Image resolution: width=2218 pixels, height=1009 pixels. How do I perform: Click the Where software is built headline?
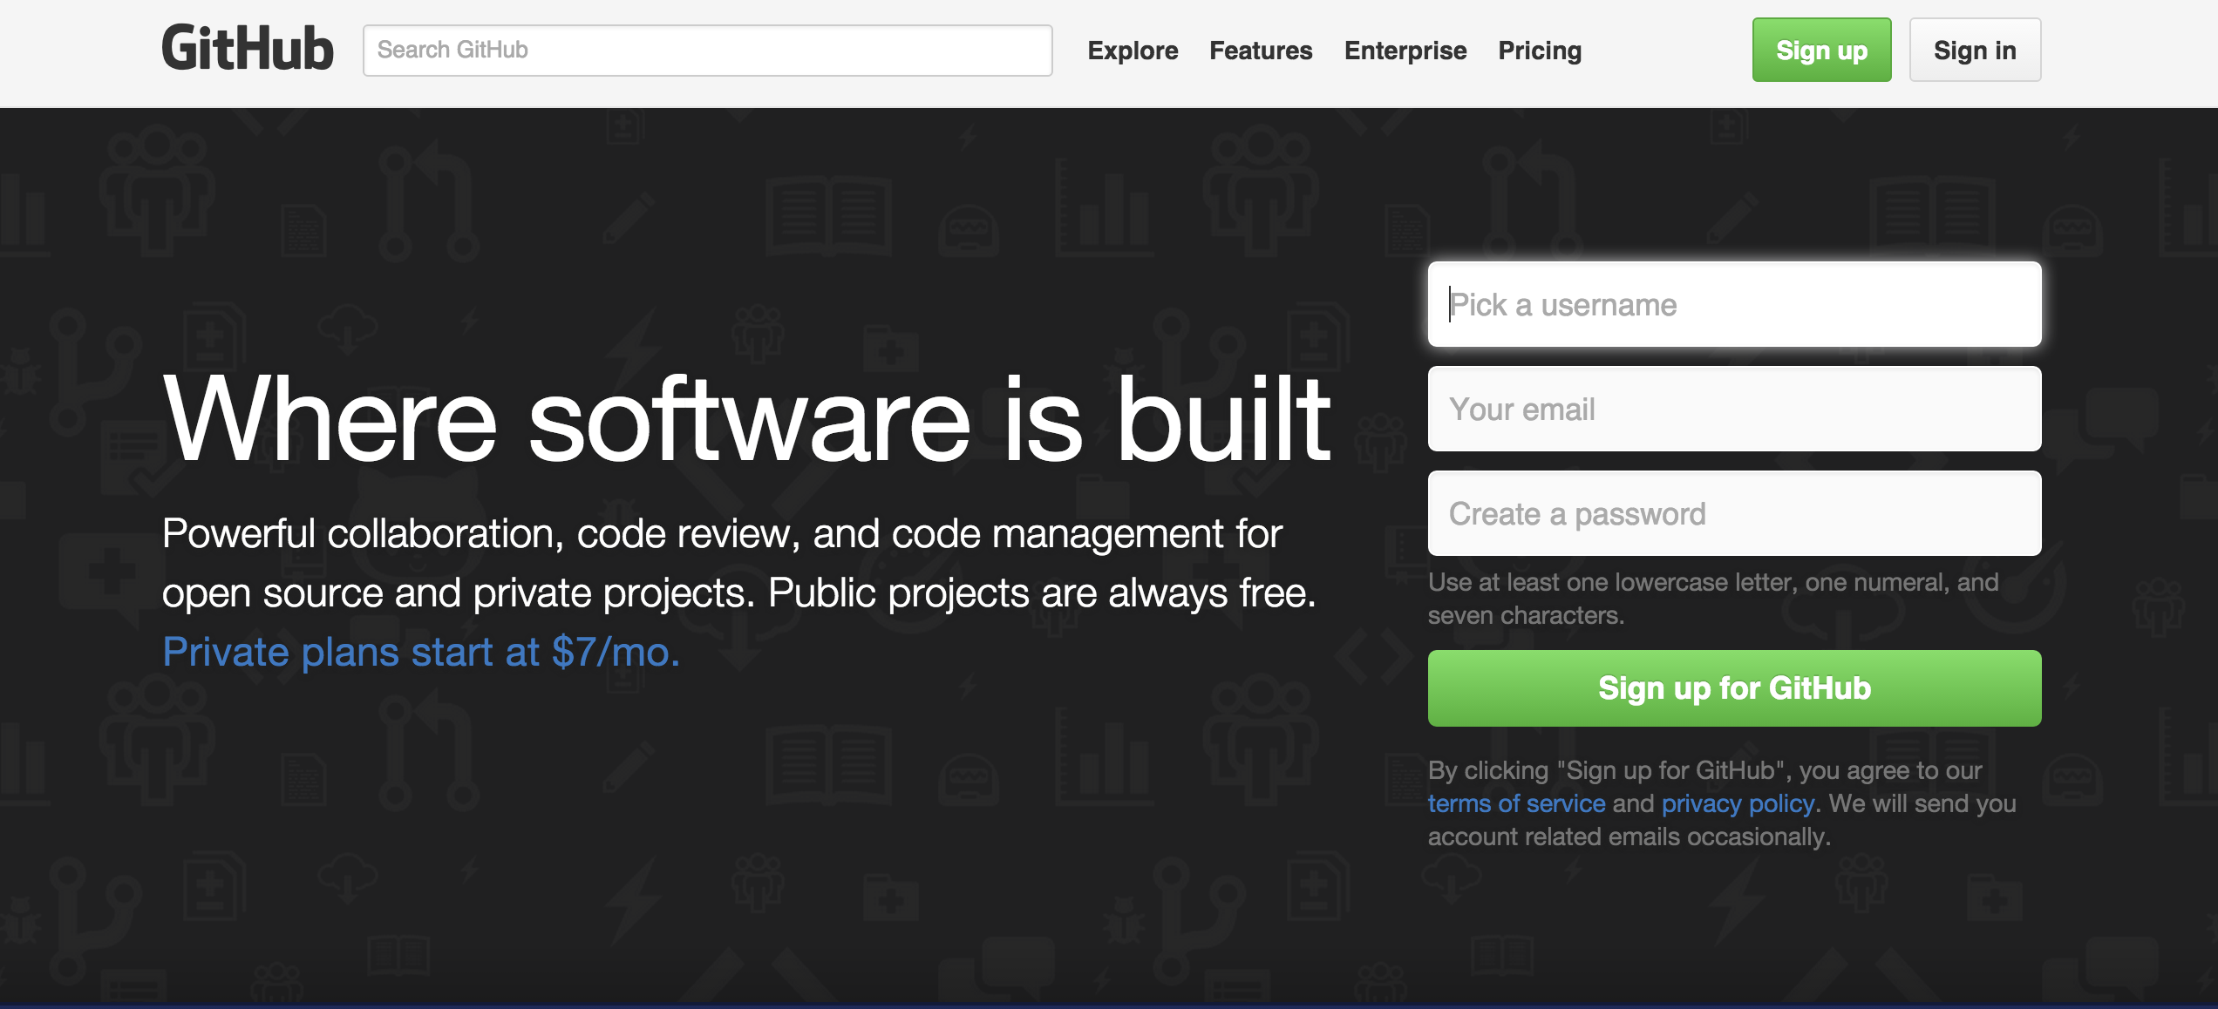pos(746,420)
